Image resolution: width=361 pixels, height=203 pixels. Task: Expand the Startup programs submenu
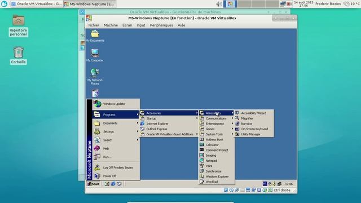(x=169, y=118)
